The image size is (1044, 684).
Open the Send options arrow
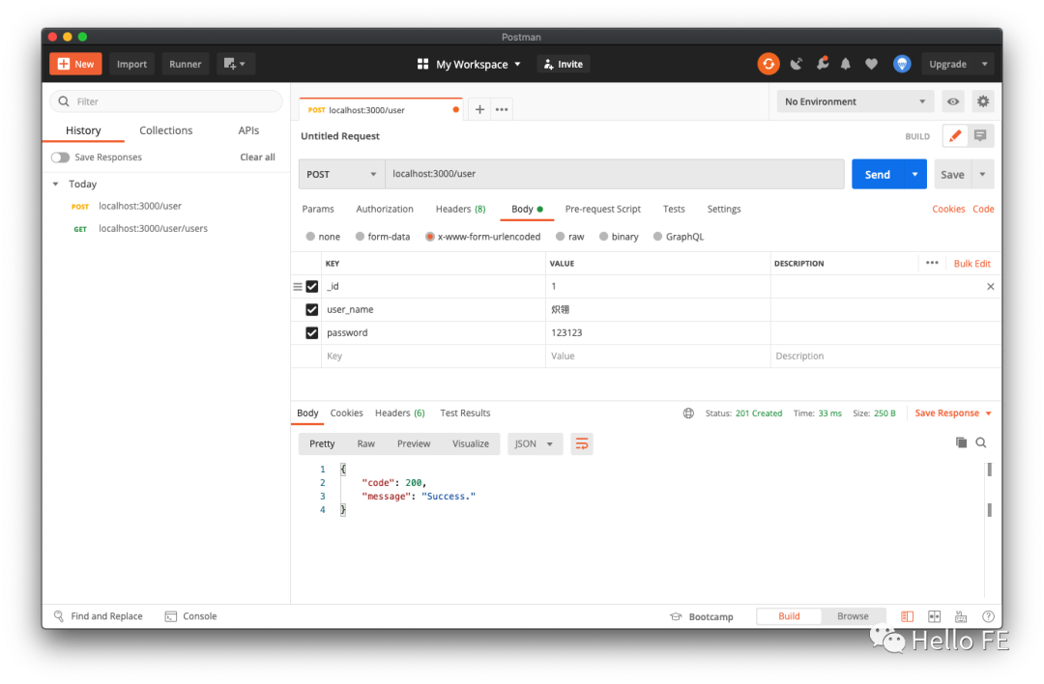click(x=914, y=174)
